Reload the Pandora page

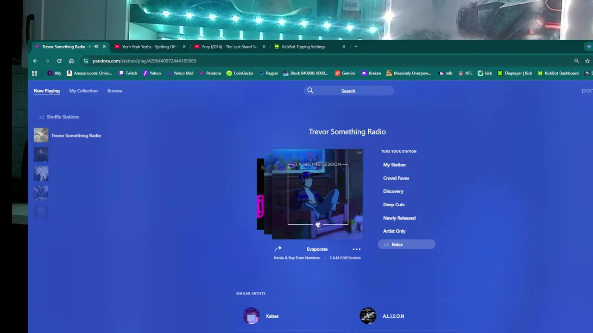tap(59, 61)
